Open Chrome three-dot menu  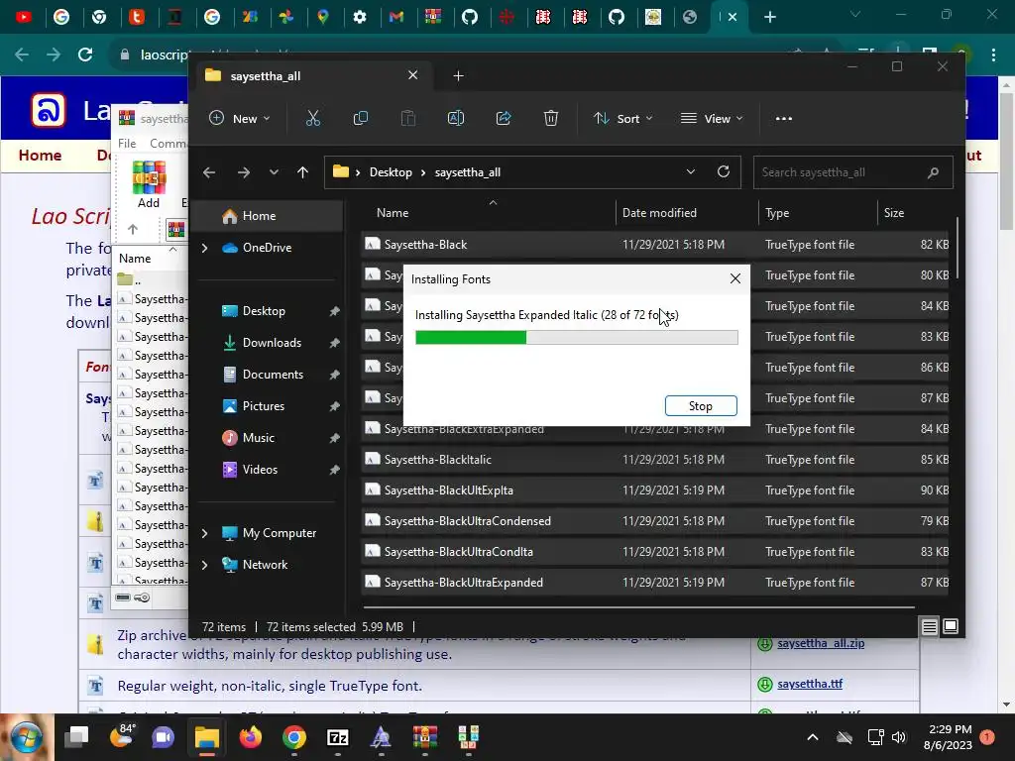click(x=993, y=55)
